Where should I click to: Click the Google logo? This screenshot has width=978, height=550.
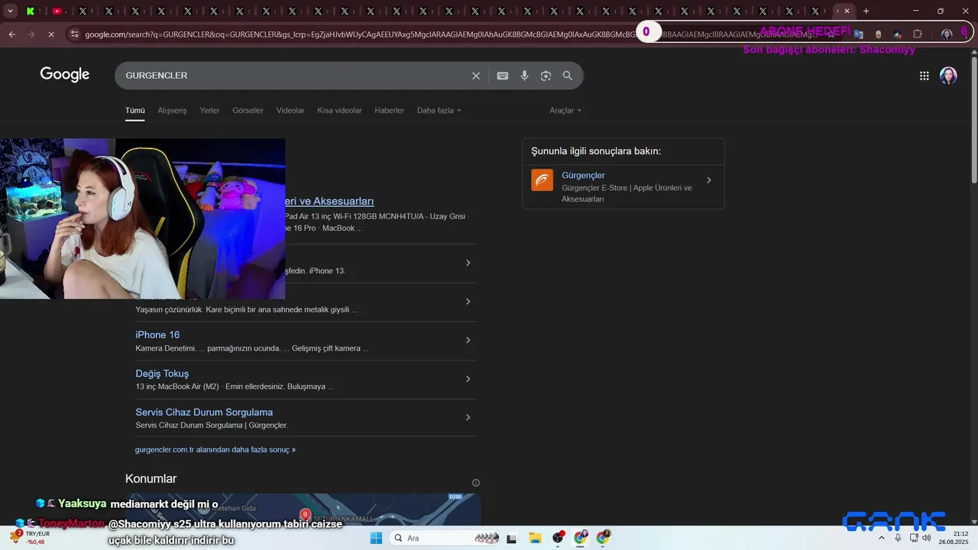pos(65,75)
